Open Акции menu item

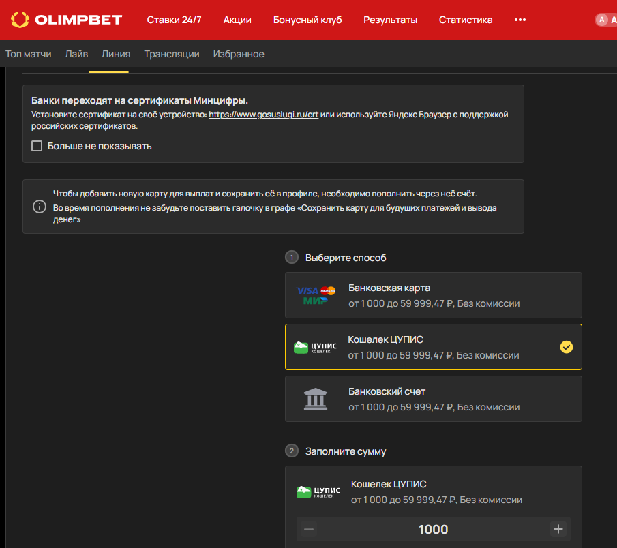pyautogui.click(x=237, y=20)
